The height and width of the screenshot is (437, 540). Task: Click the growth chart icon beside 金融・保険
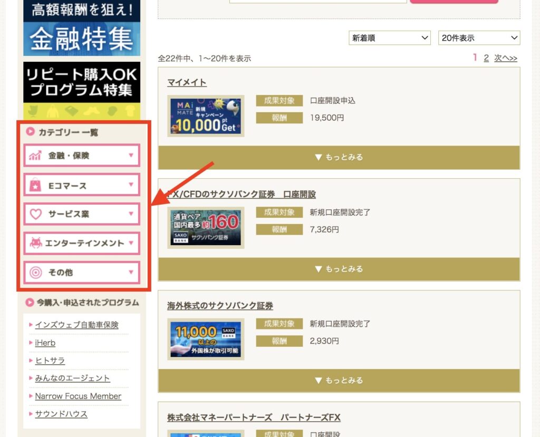35,156
